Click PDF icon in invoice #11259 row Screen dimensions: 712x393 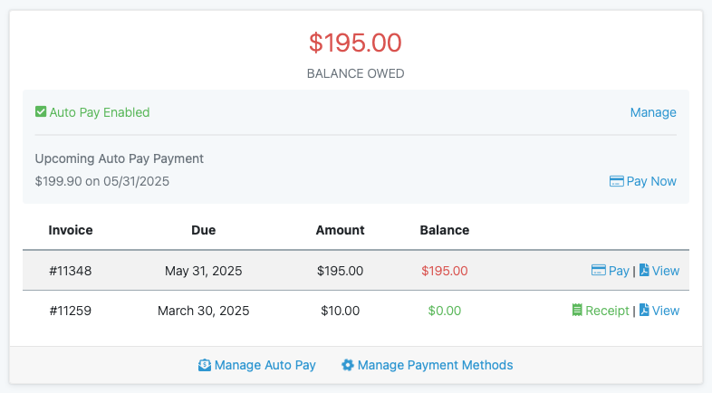pos(644,311)
